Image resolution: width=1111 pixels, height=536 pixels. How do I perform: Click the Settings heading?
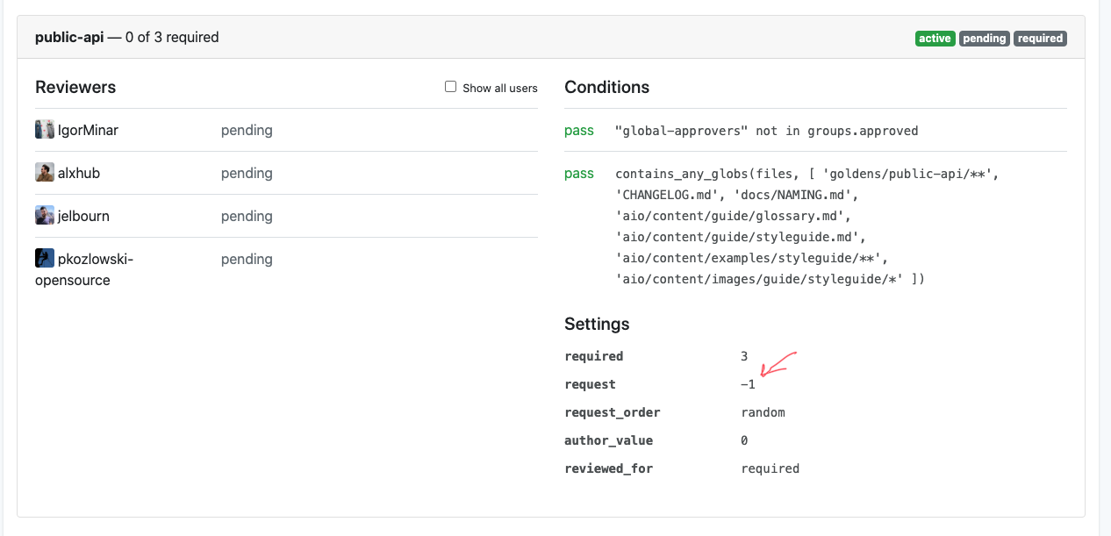click(597, 325)
